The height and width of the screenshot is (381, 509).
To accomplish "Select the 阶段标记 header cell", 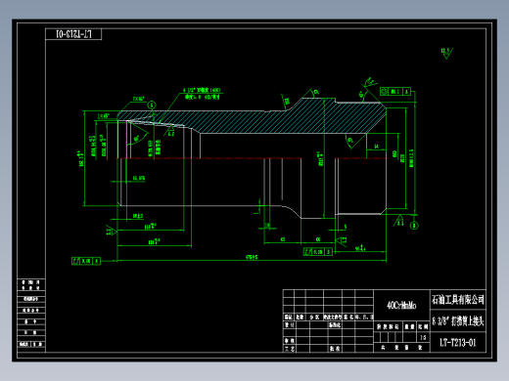I will [388, 326].
